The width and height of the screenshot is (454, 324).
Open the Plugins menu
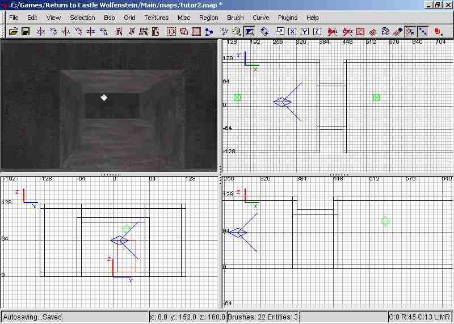click(x=288, y=18)
